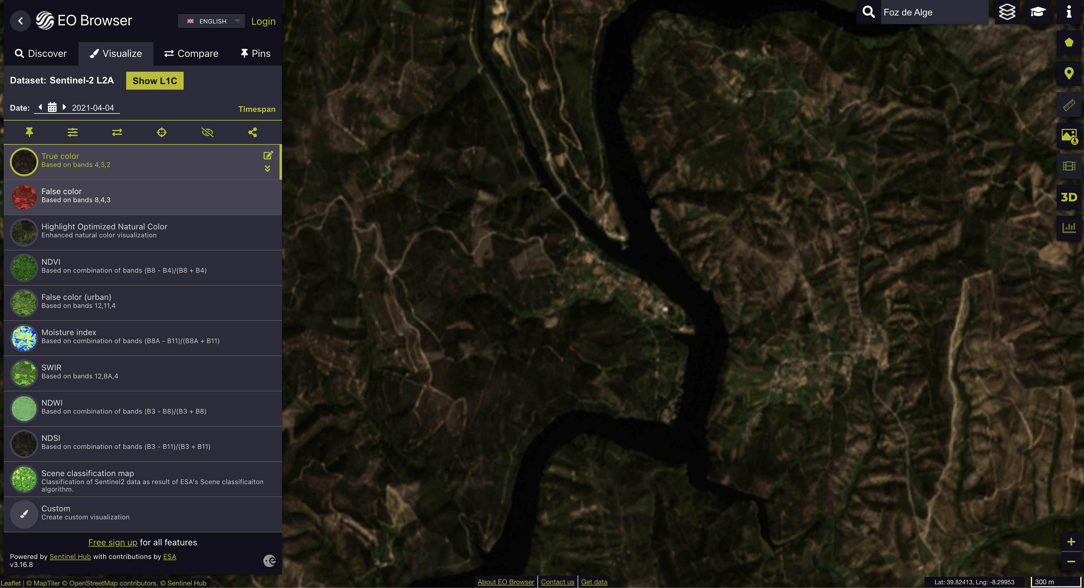Expand True color details with double chevron

click(x=268, y=169)
